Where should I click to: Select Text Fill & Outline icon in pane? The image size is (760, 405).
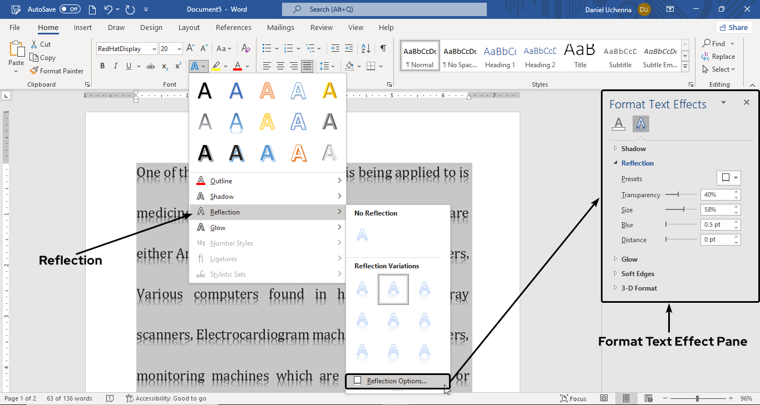click(x=618, y=124)
